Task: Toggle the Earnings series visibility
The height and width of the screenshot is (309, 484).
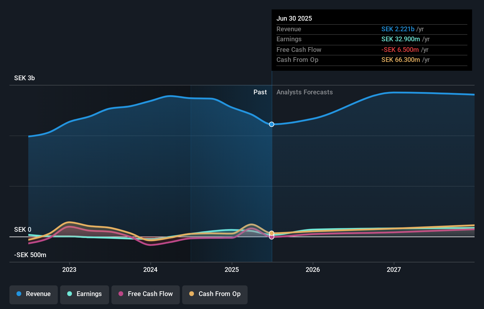Action: tap(84, 295)
